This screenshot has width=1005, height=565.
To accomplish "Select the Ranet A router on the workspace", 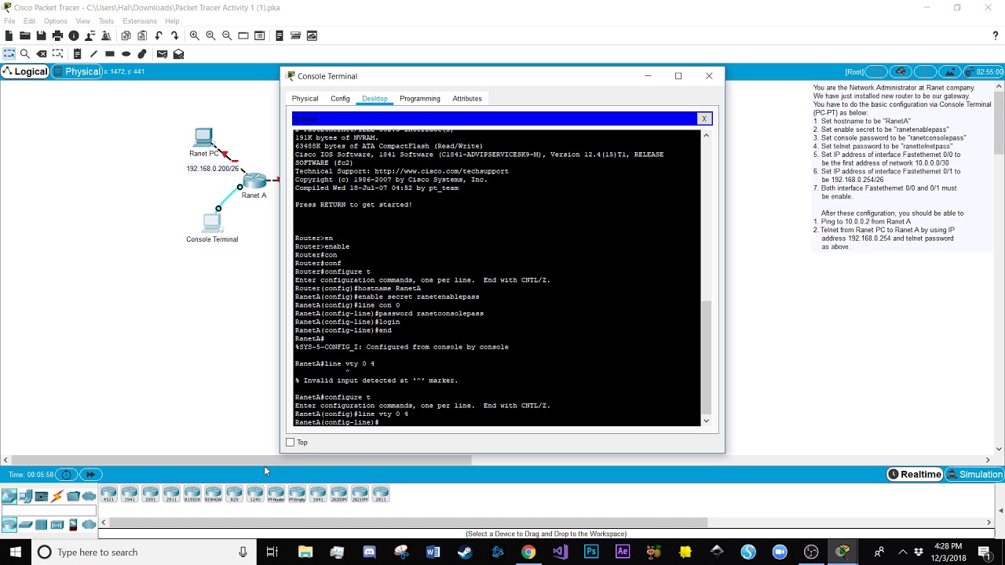I will (x=255, y=182).
